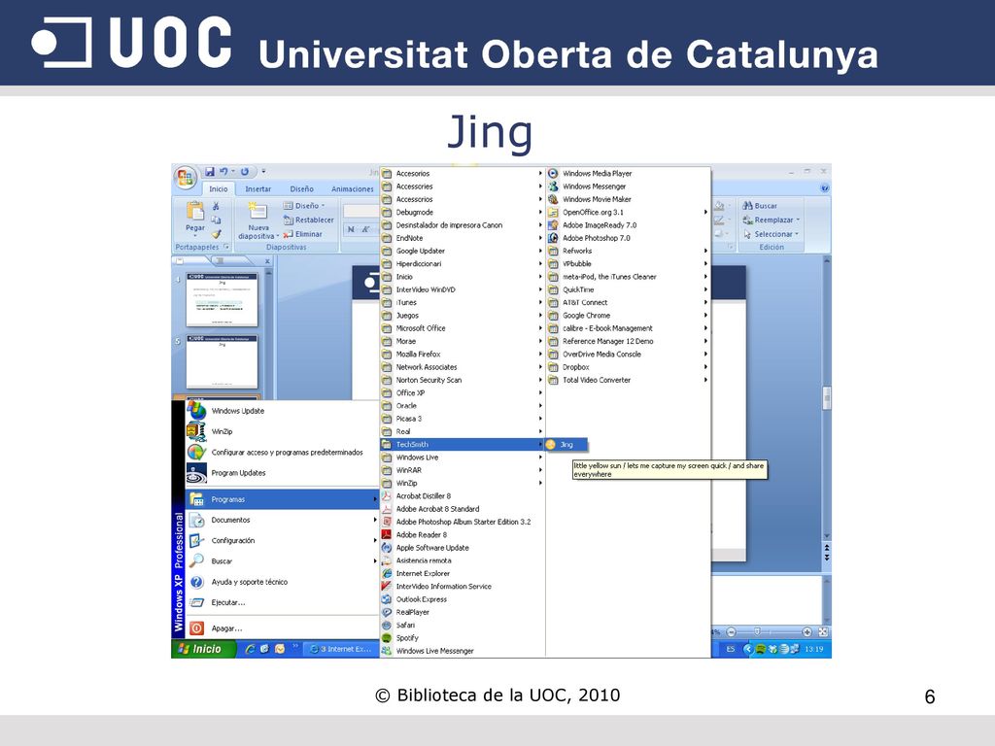Click the Redo icon in quick access toolbar

(x=245, y=171)
